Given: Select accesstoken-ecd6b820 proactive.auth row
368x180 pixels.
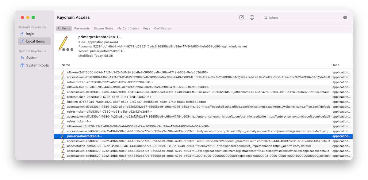Looking at the screenshot, I should pos(203,141).
